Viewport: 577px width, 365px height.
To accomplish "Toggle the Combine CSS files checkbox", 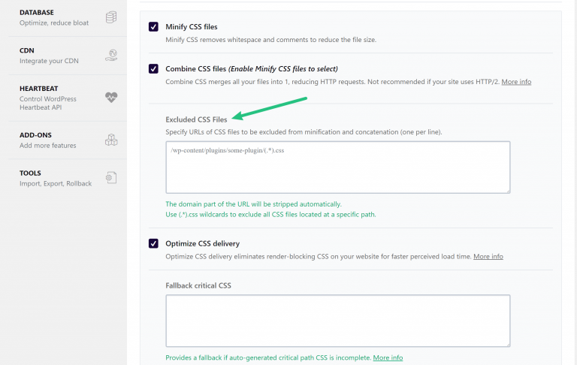I will (x=153, y=69).
